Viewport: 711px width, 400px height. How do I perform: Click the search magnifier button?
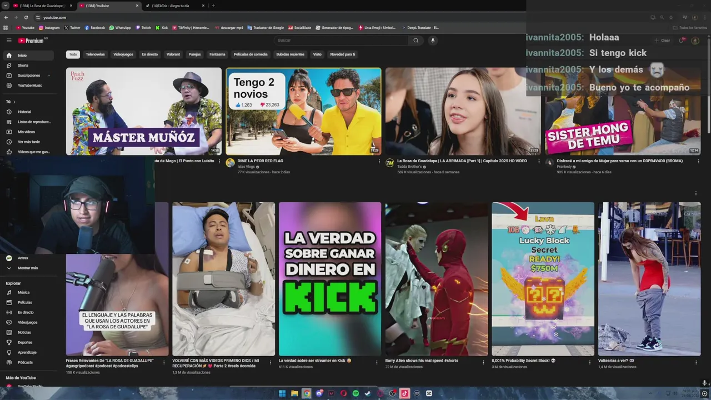[415, 41]
